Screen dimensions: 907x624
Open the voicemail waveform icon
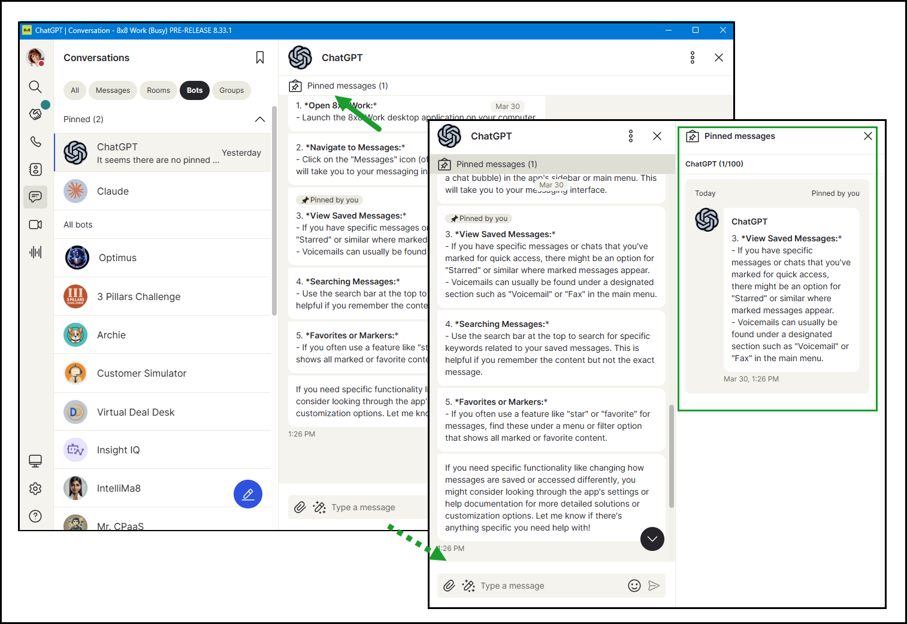[x=35, y=252]
